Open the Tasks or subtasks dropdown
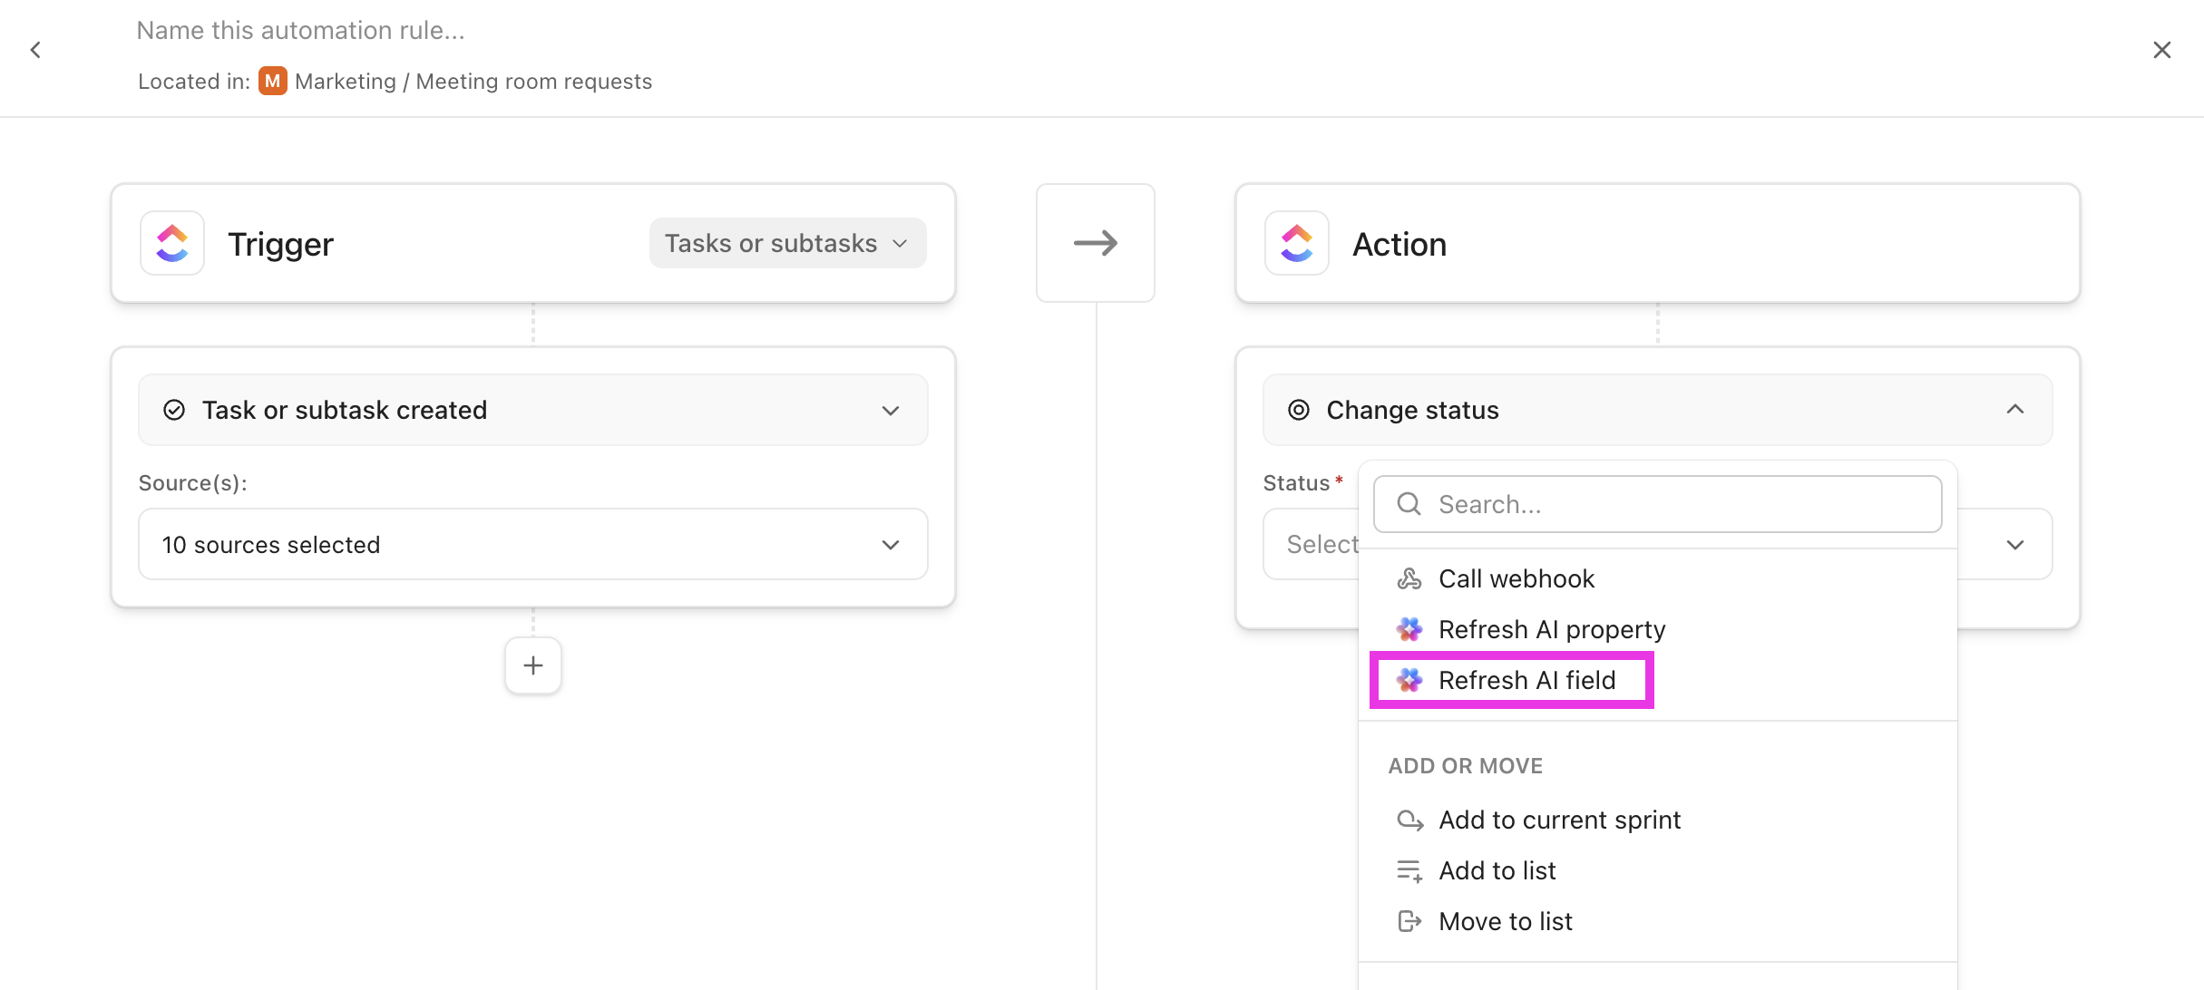This screenshot has width=2204, height=990. click(x=786, y=243)
